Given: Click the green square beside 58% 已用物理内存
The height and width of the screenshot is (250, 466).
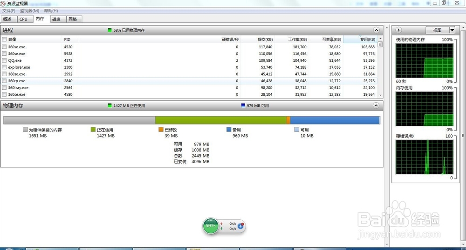Looking at the screenshot, I should click(110, 30).
